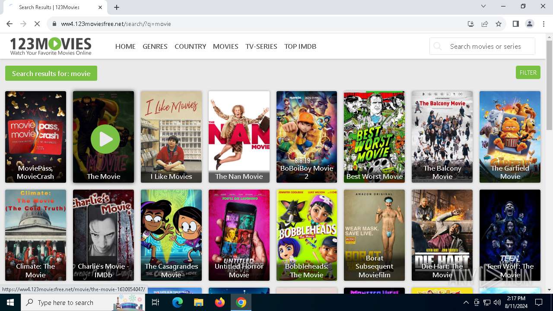553x311 pixels.
Task: Click the page vertical scrollbar thumb
Action: pos(549,85)
